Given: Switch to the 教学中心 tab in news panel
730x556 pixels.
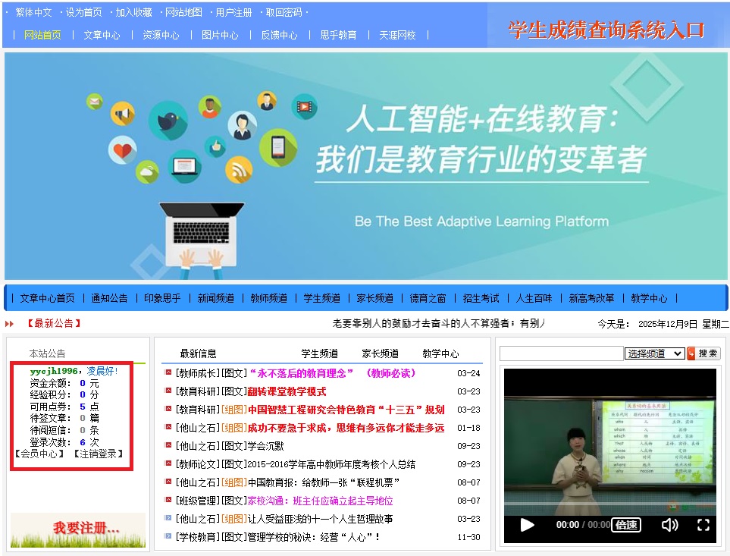Looking at the screenshot, I should 440,353.
